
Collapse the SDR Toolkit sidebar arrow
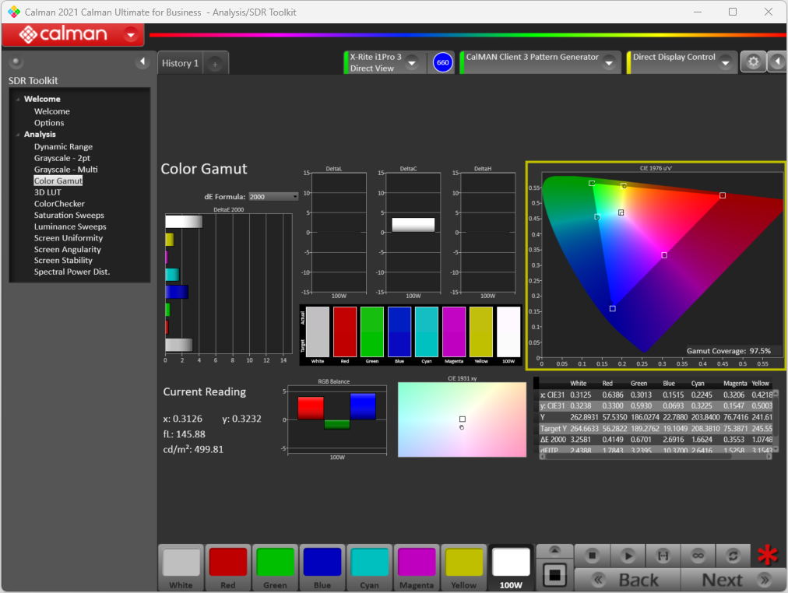click(x=142, y=61)
